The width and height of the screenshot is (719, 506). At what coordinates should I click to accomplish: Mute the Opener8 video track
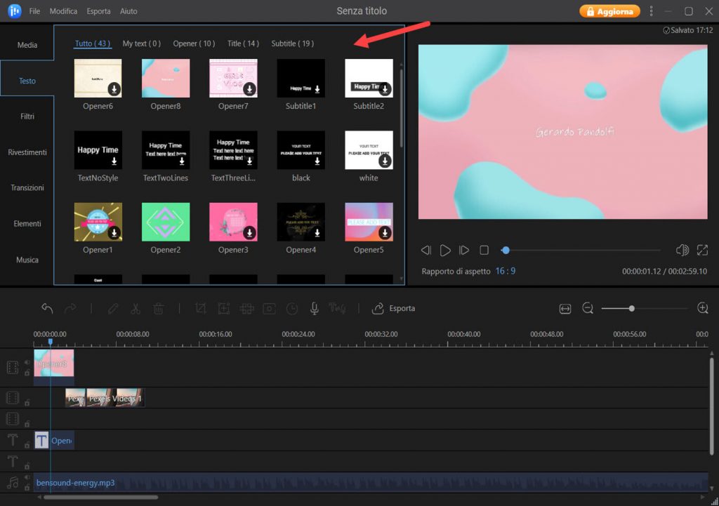pyautogui.click(x=27, y=363)
